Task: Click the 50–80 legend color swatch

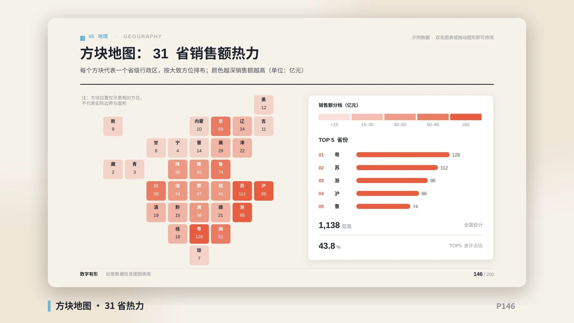Action: 433,117
